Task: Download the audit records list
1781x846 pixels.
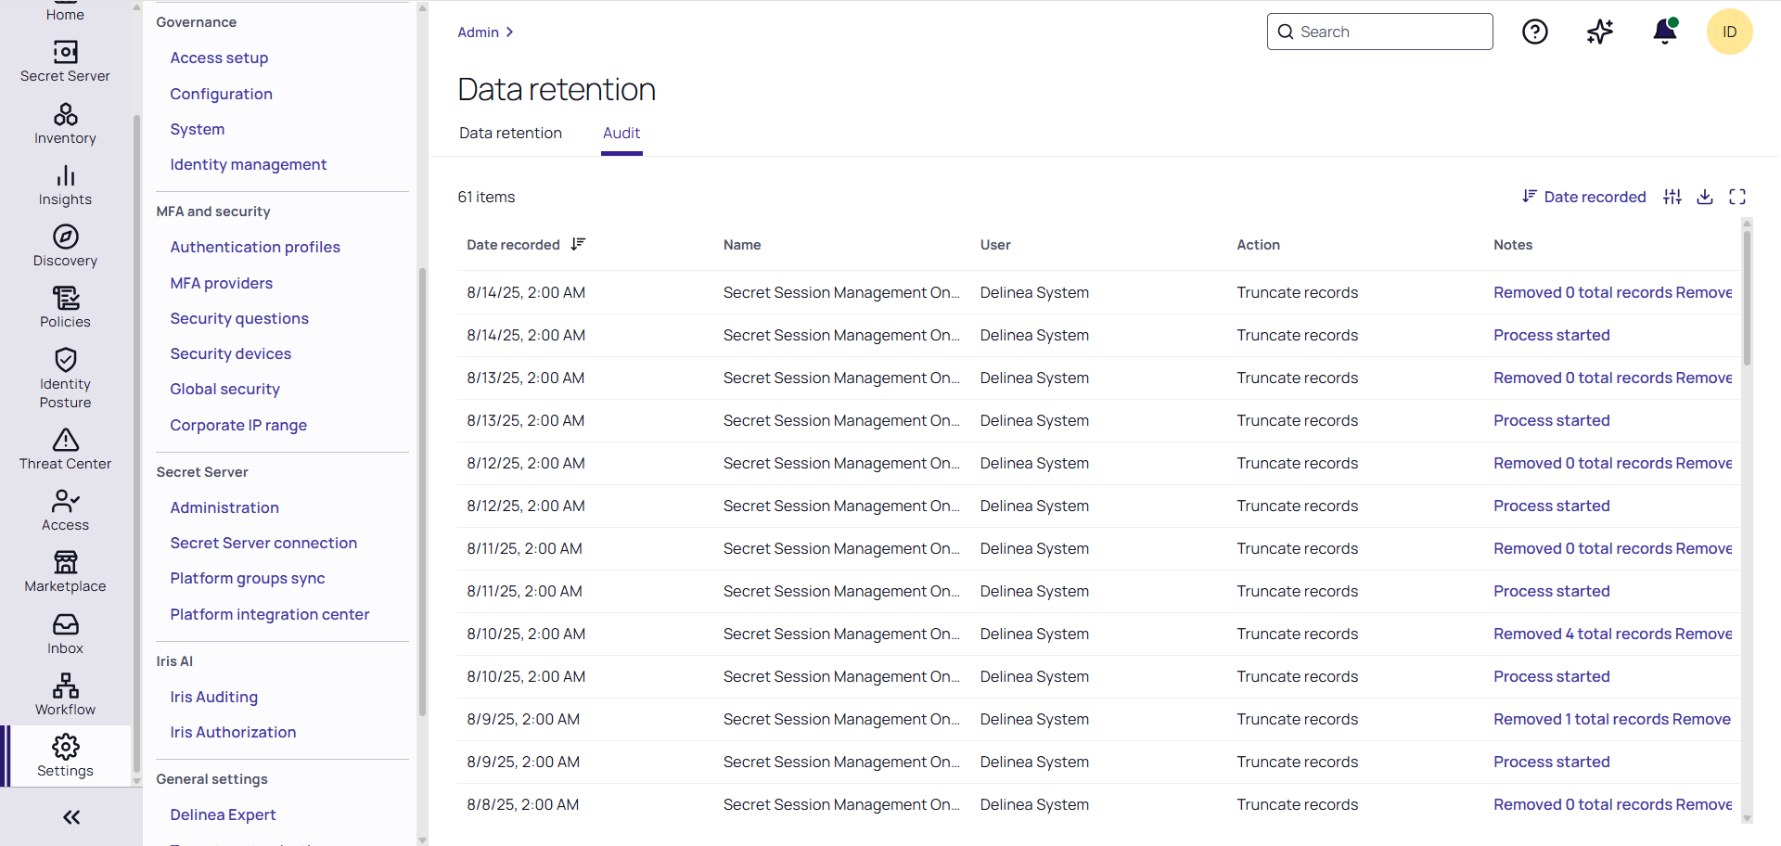Action: pyautogui.click(x=1705, y=197)
